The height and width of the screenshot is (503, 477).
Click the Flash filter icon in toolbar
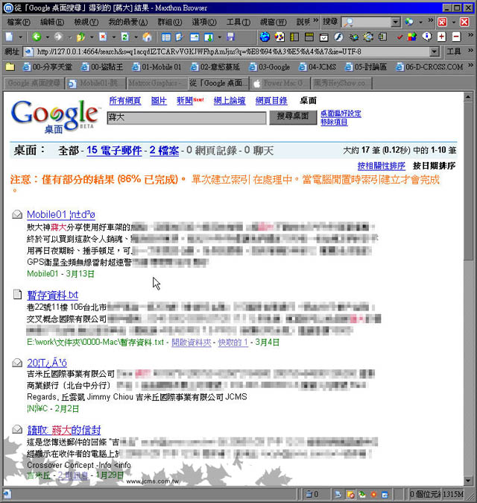tap(338, 37)
